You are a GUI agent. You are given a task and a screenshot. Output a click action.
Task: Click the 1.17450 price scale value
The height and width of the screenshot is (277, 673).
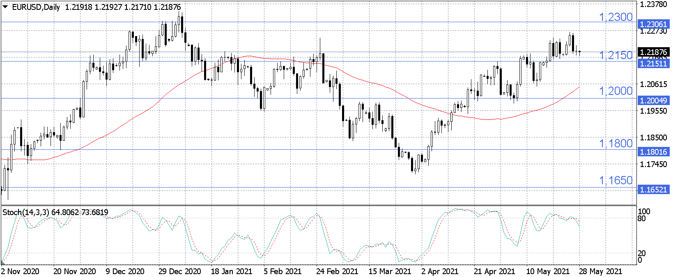click(x=654, y=164)
